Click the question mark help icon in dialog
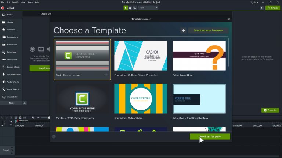The height and width of the screenshot is (158, 282). [x=54, y=137]
